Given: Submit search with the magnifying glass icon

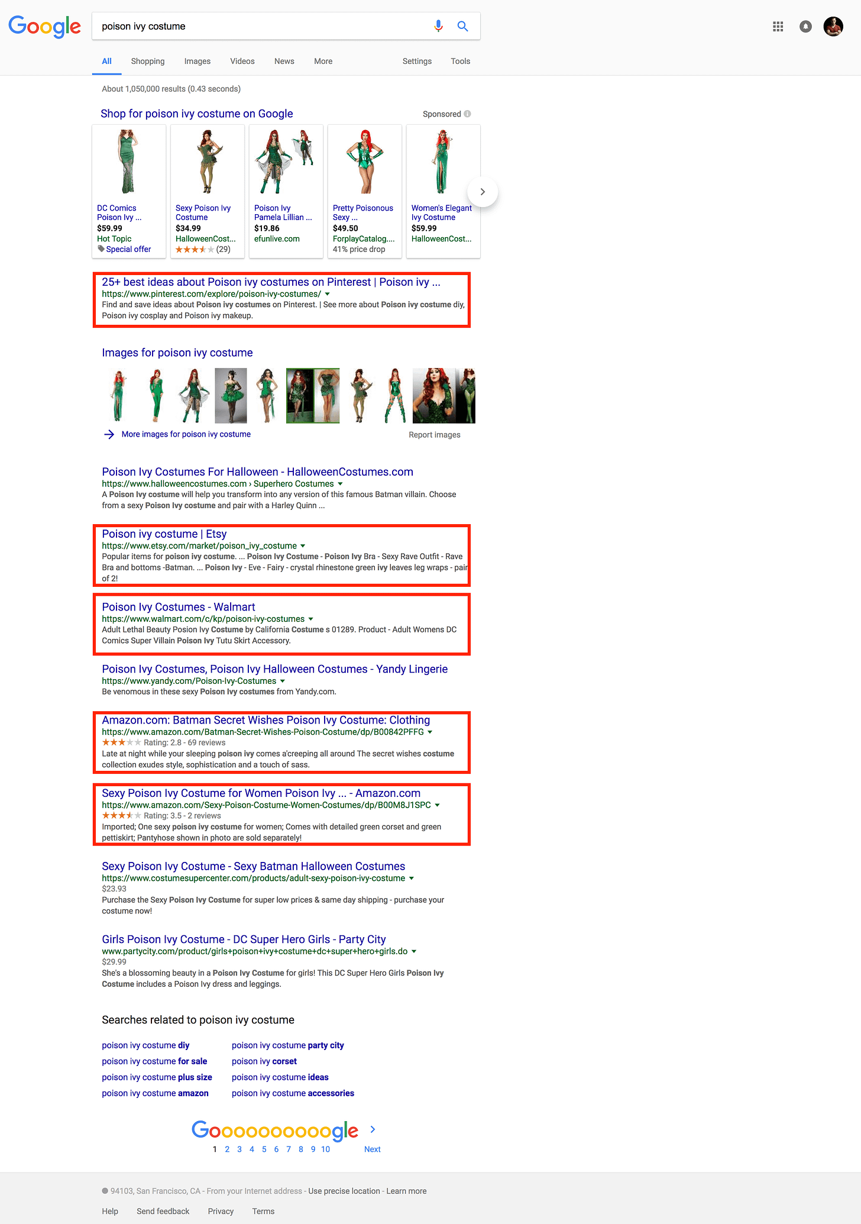Looking at the screenshot, I should [x=462, y=26].
